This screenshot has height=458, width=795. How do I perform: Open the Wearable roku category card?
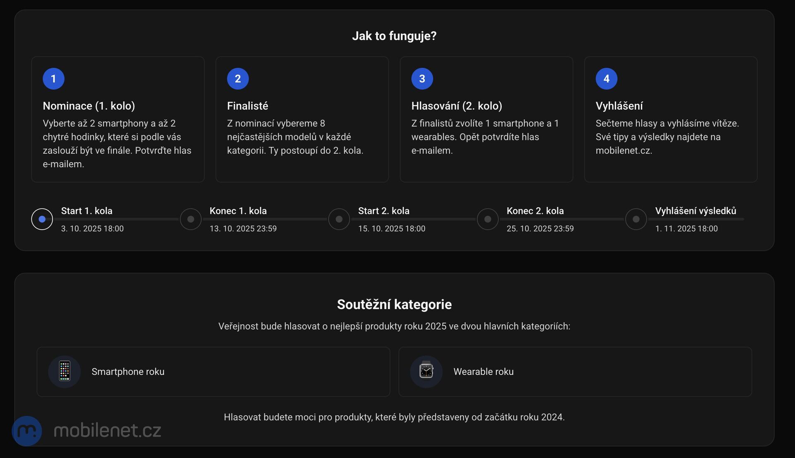575,372
